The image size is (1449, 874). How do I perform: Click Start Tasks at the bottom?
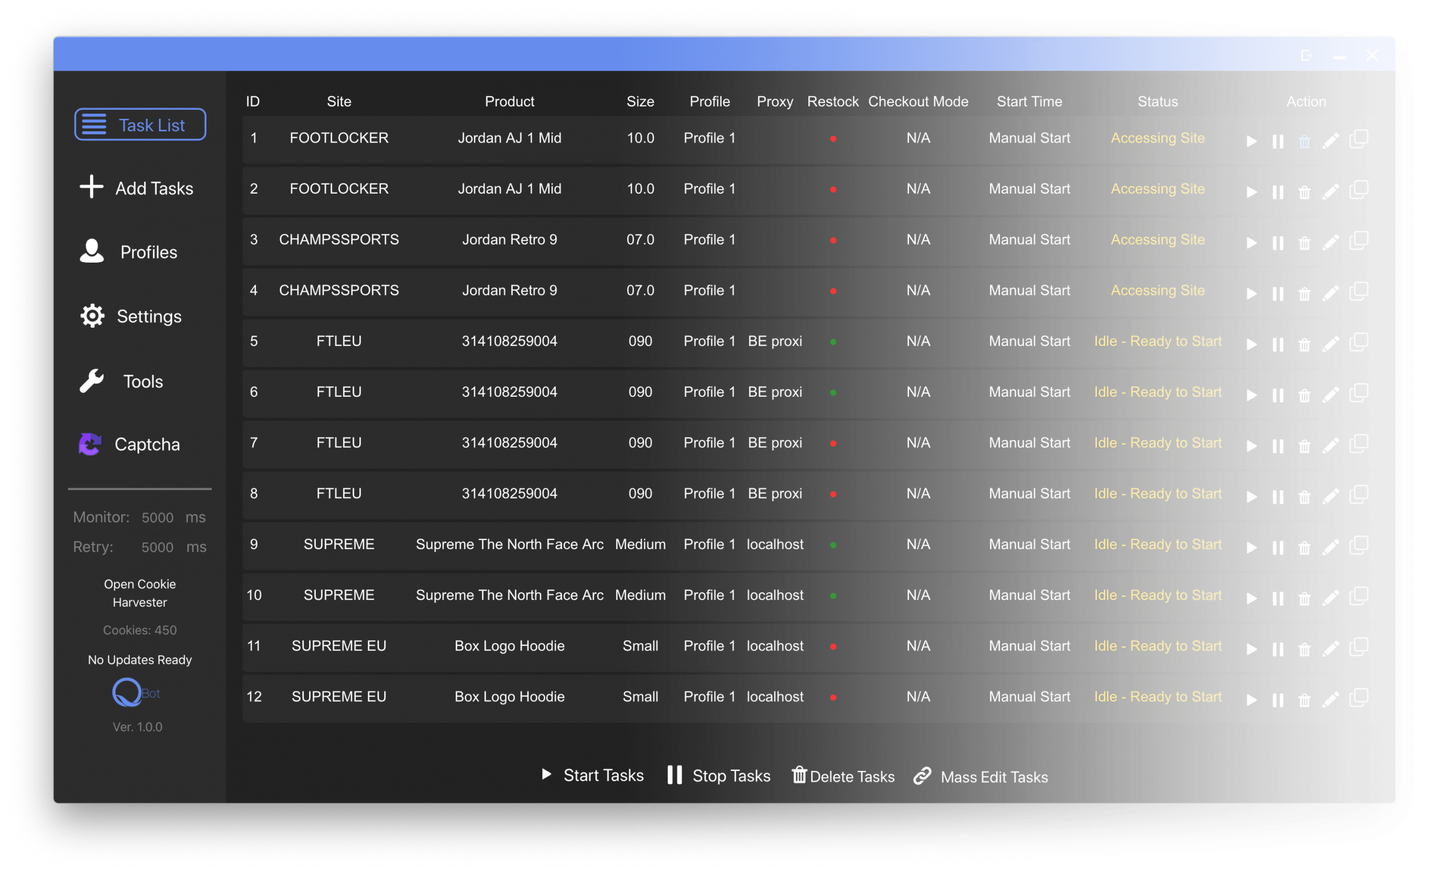point(592,775)
